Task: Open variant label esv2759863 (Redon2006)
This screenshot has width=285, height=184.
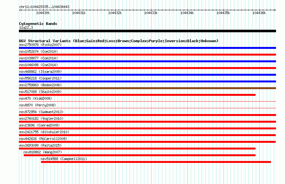Action: tap(40, 85)
